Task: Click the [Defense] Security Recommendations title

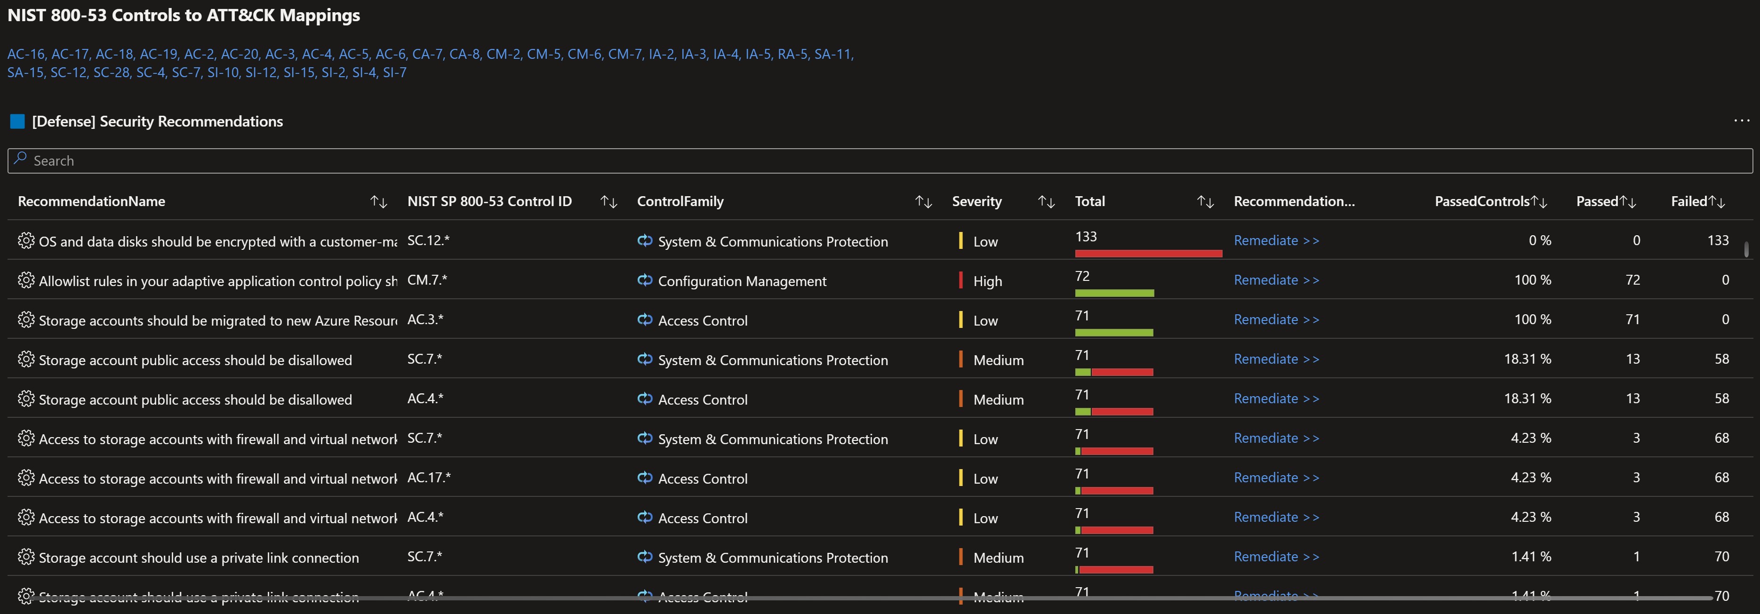Action: [157, 121]
